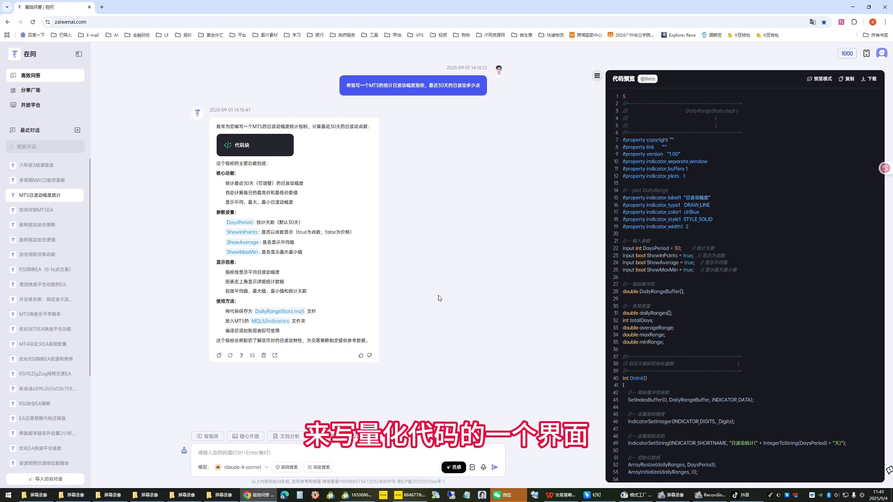The width and height of the screenshot is (893, 502).
Task: Collapse the left sidebar panel icon
Action: pyautogui.click(x=79, y=54)
